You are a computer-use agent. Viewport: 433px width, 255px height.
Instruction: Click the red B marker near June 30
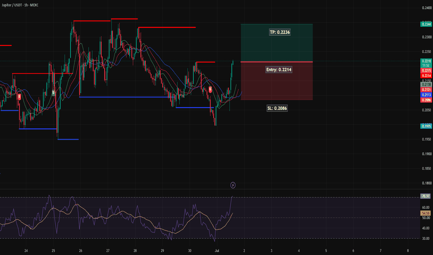point(210,89)
